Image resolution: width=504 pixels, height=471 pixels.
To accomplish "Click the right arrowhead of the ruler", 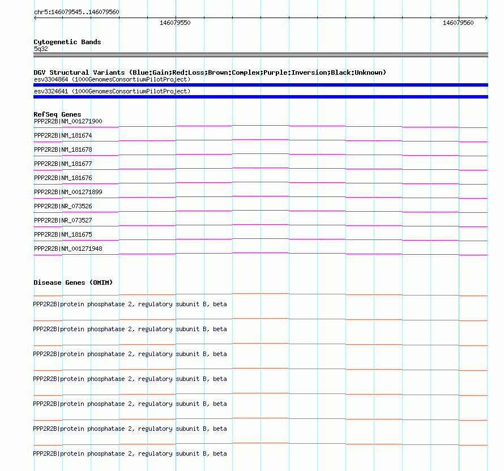I will [x=486, y=18].
